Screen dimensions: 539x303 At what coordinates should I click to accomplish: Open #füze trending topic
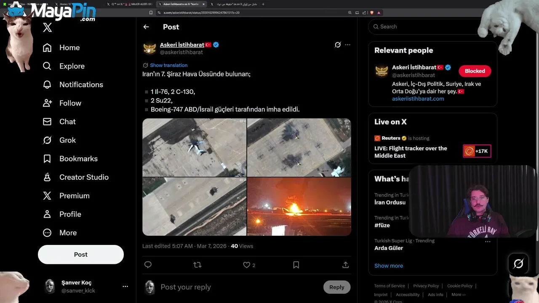coord(382,225)
